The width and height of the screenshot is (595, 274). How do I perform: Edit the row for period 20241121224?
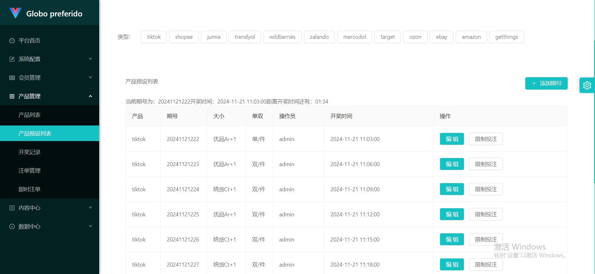(x=452, y=189)
